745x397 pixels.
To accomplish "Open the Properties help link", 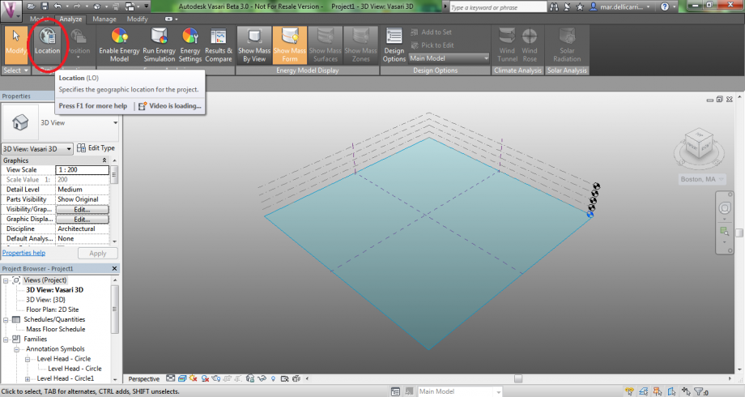I will pyautogui.click(x=23, y=253).
